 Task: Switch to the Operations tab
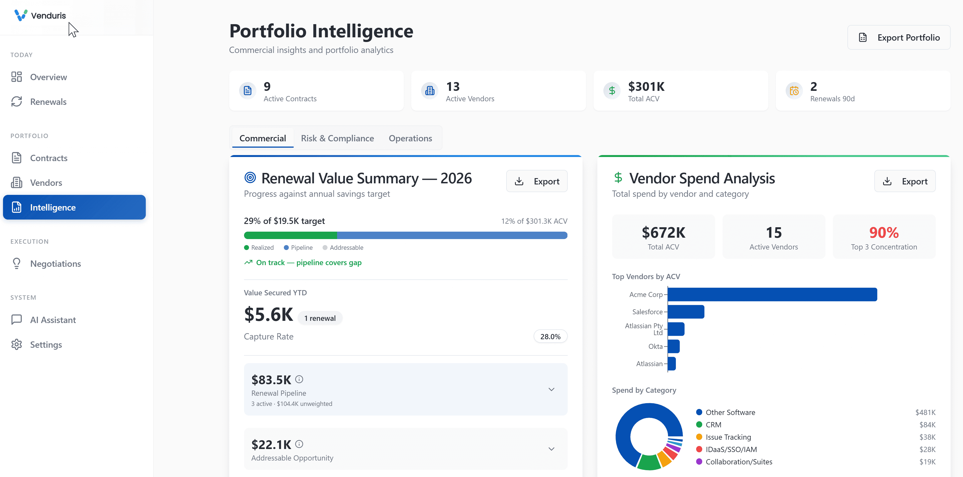coord(410,138)
